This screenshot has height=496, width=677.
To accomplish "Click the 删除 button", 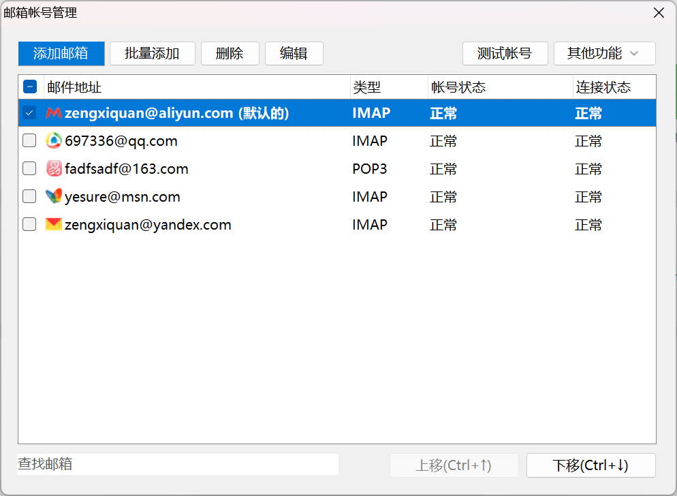I will click(230, 54).
